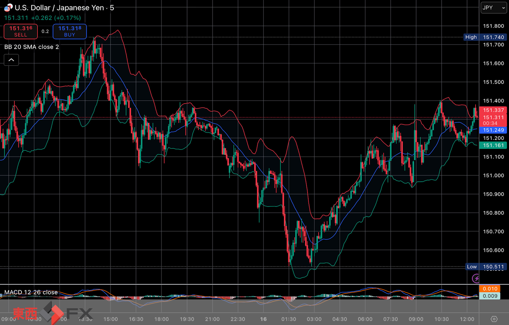
Task: Collapse the indicator legend with chevron
Action: point(11,60)
